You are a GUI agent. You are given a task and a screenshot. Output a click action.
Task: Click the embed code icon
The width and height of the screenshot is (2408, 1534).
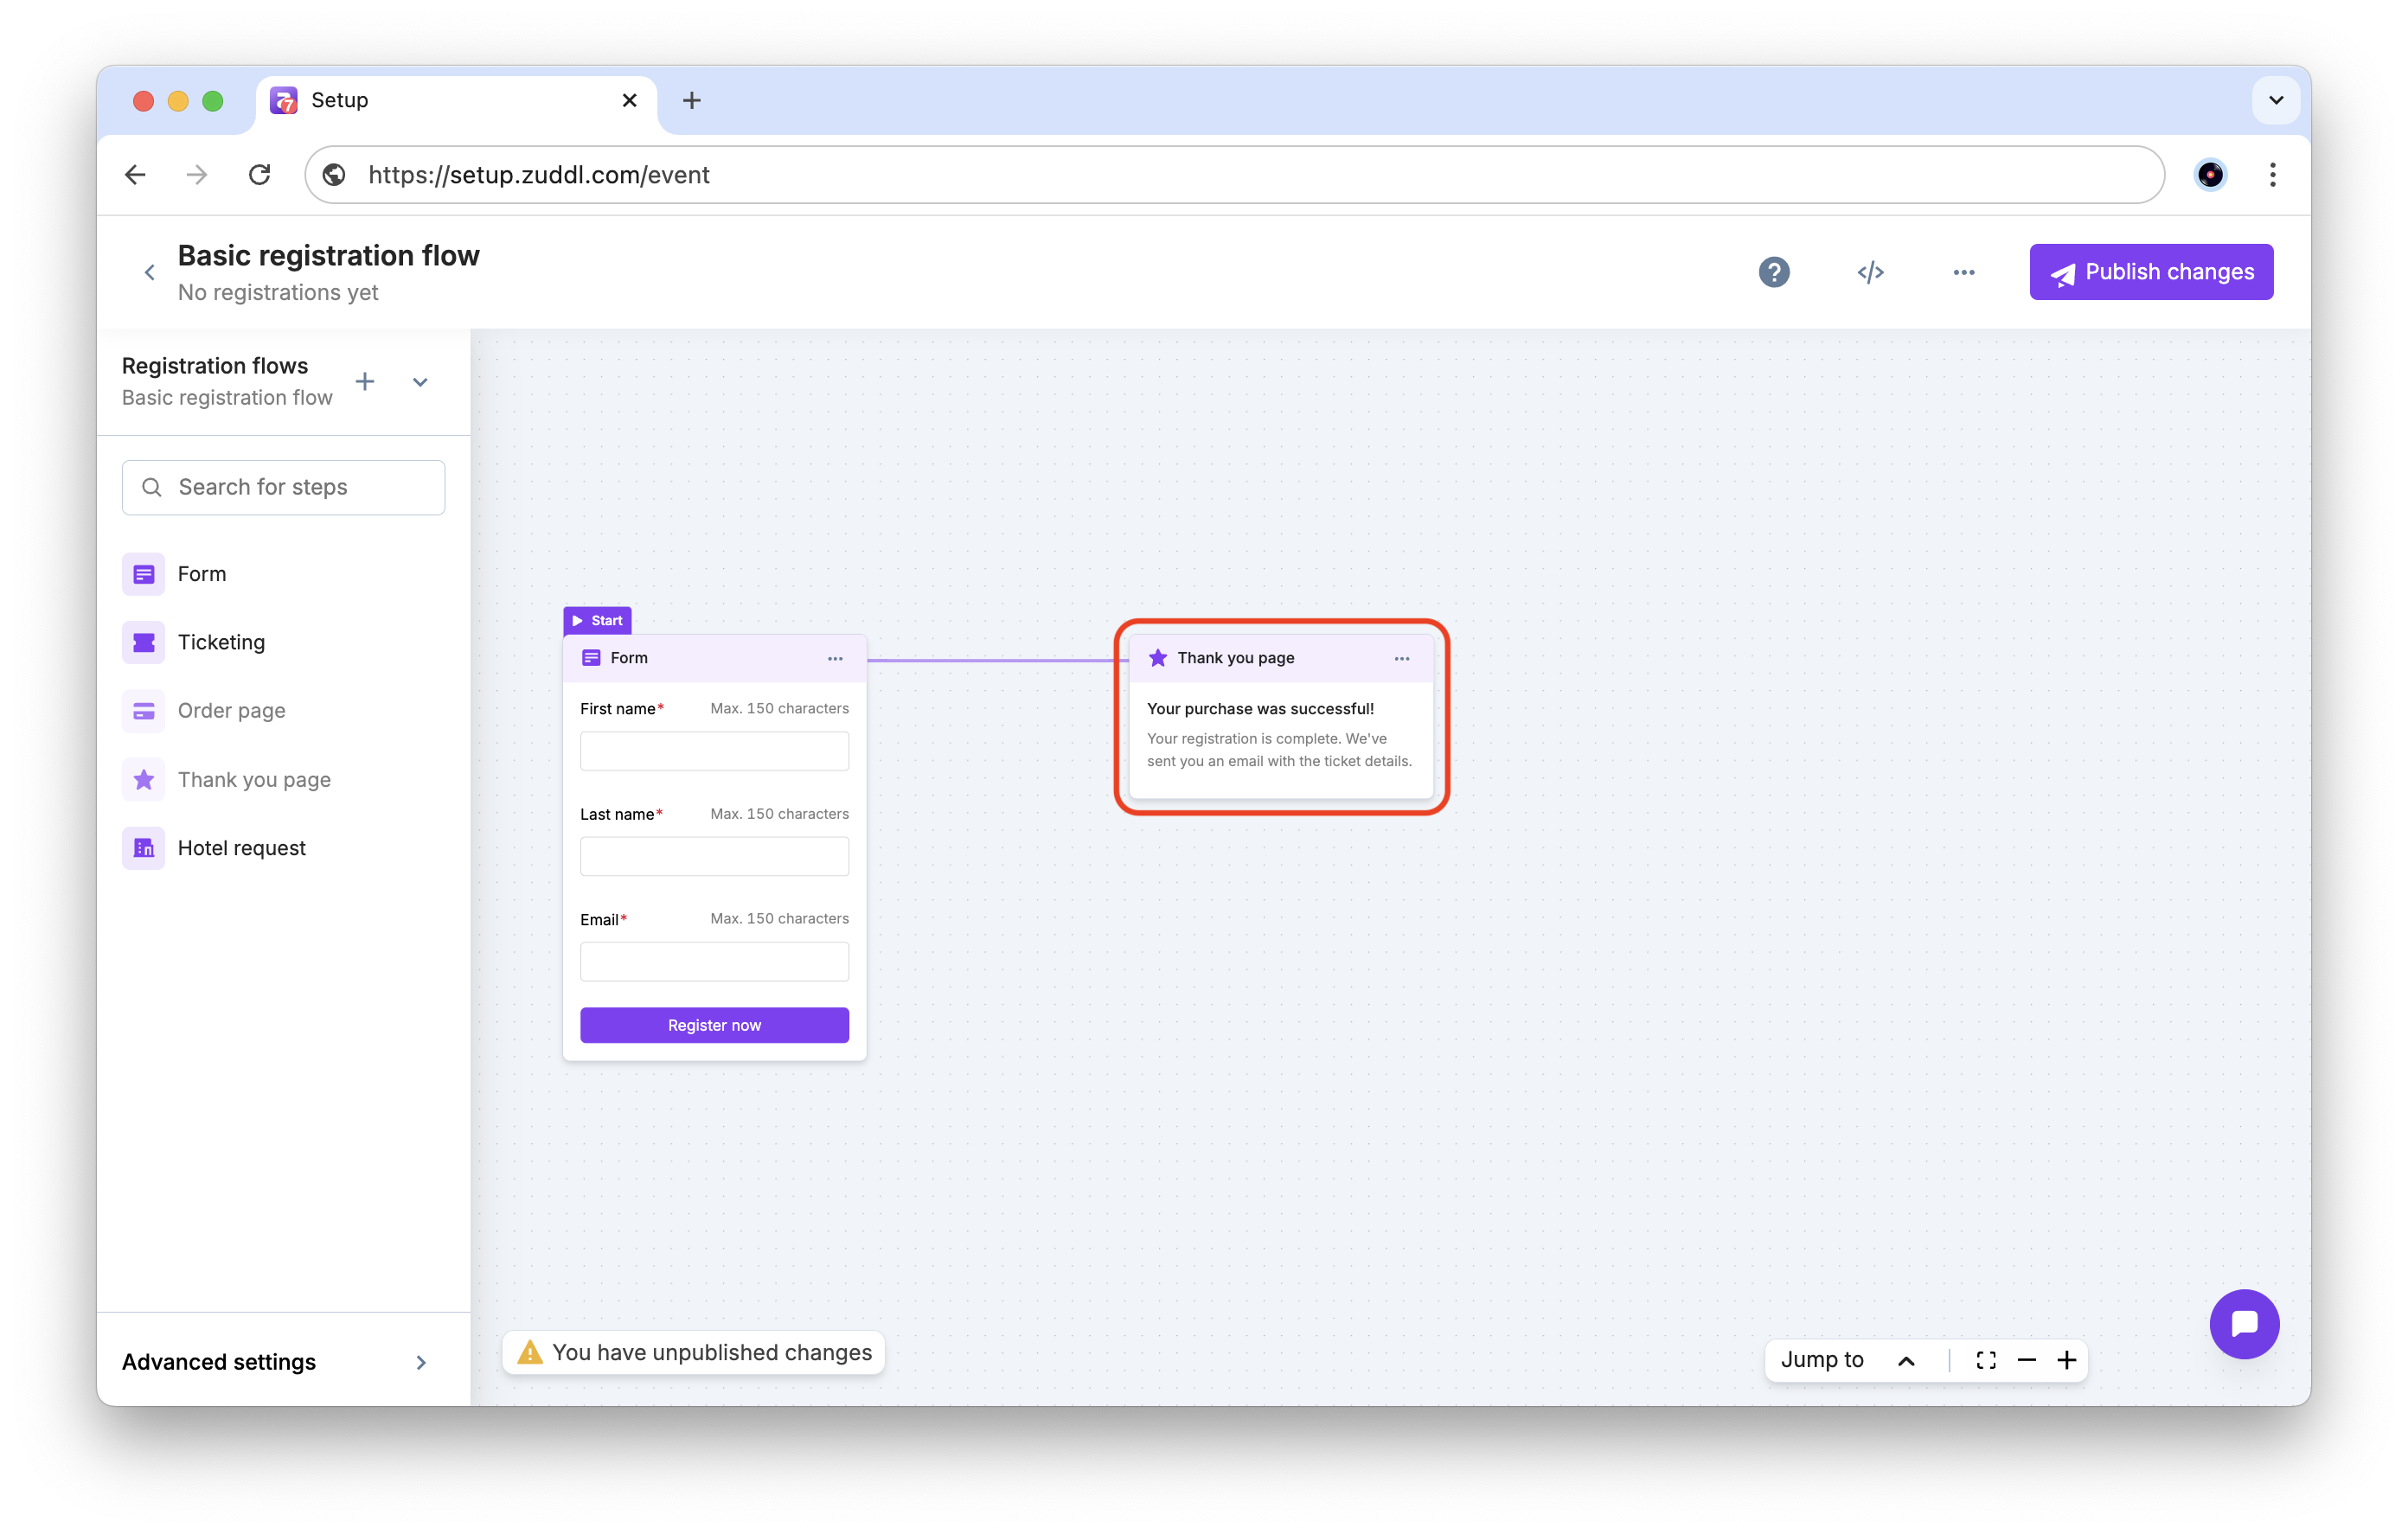[1870, 272]
